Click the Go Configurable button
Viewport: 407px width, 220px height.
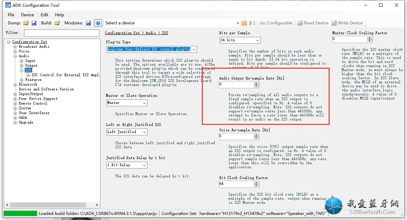click(276, 23)
